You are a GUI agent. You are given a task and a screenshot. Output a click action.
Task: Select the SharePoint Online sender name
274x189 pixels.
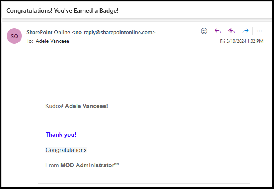coord(48,32)
